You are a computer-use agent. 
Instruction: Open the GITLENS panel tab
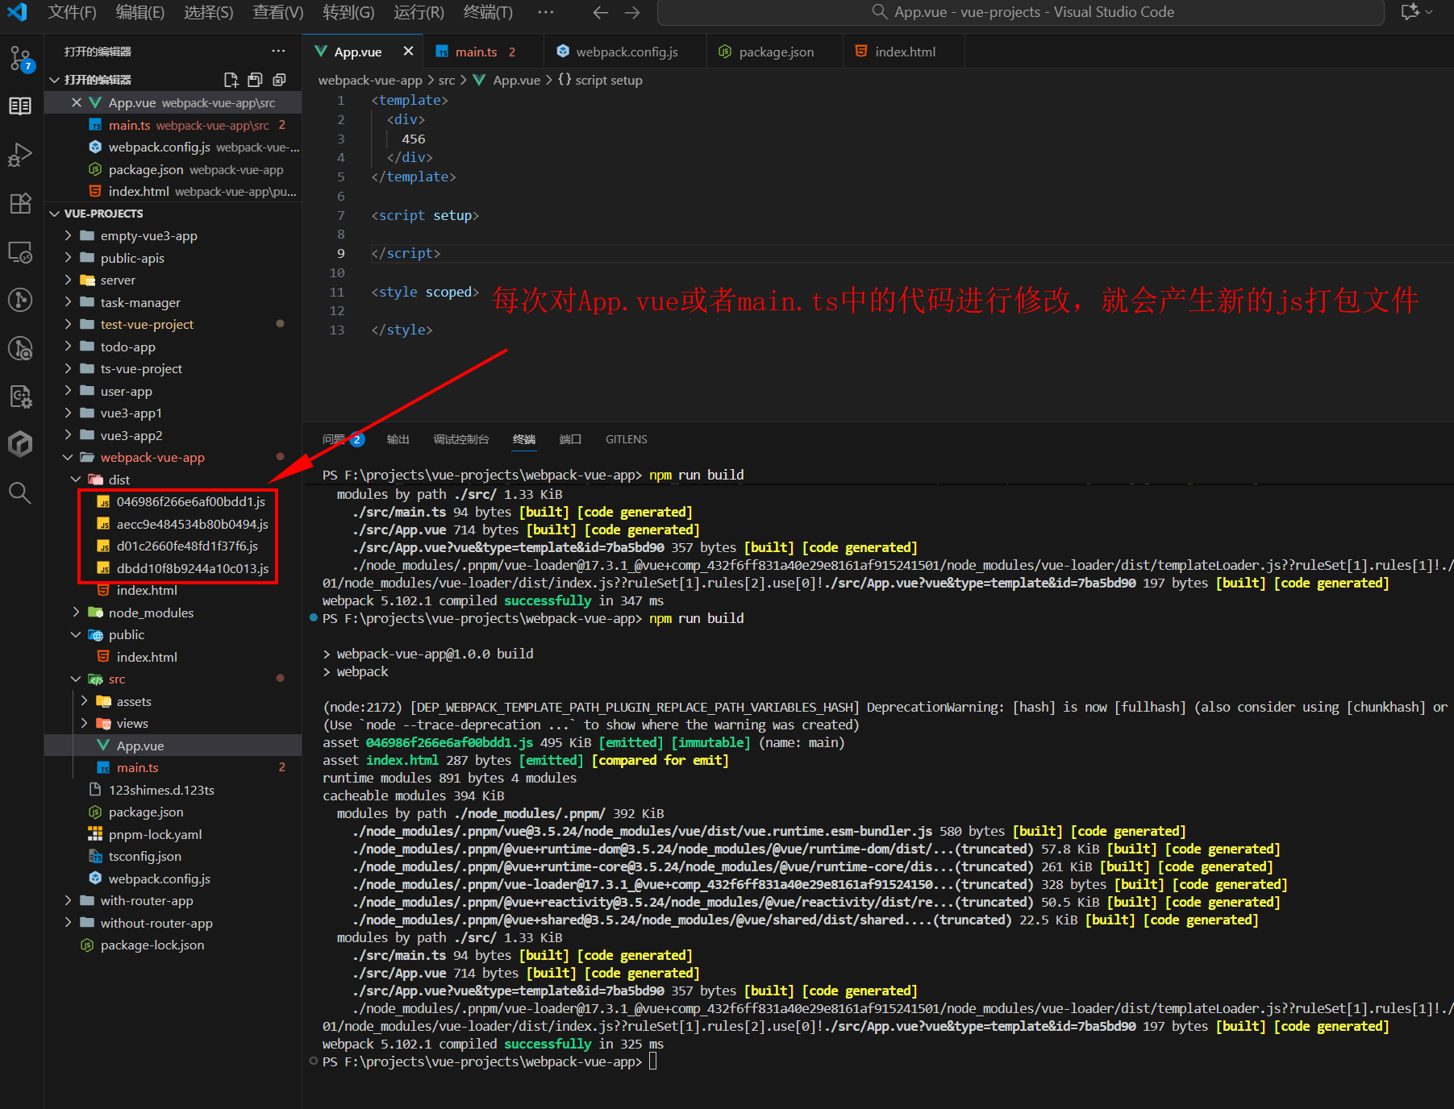(626, 439)
